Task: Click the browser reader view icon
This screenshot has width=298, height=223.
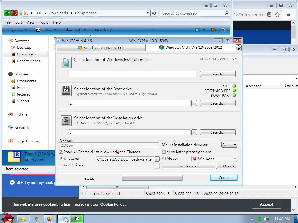Action: [269, 15]
